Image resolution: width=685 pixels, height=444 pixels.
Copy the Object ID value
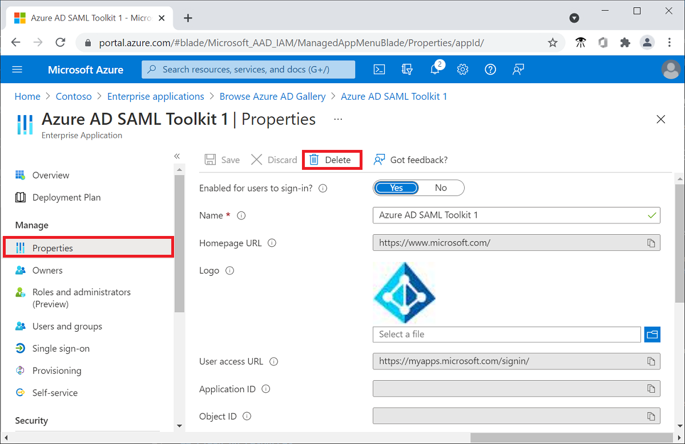(x=651, y=416)
